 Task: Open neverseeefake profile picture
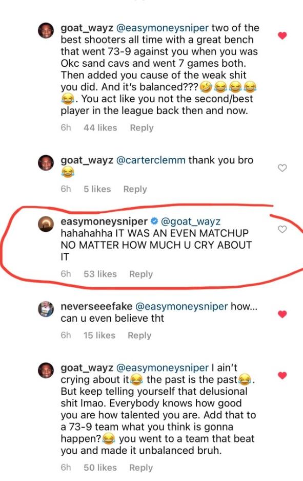(46, 309)
